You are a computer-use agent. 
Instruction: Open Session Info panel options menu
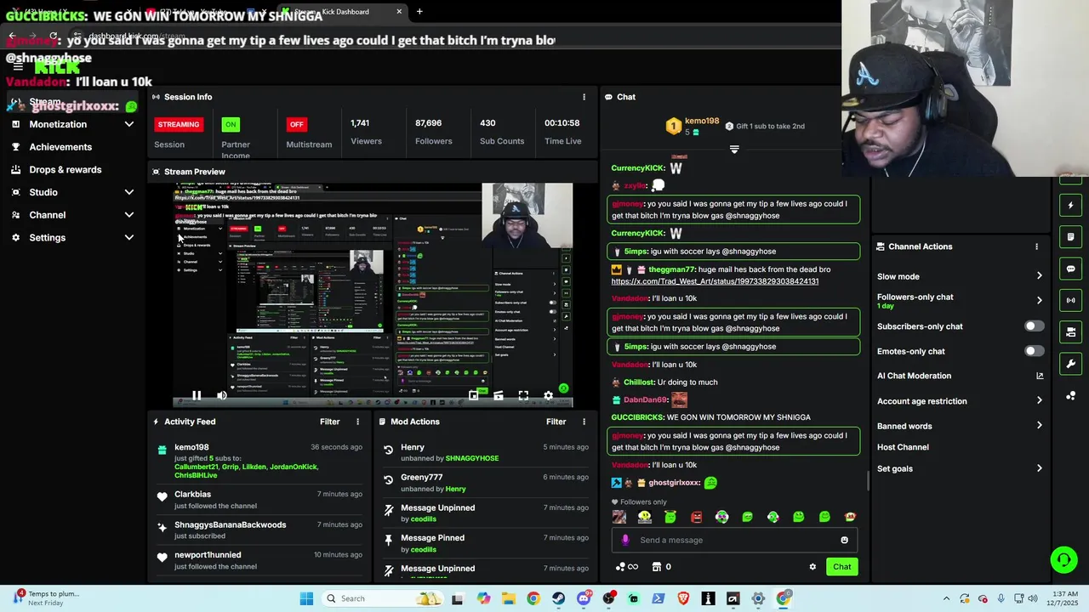[584, 97]
